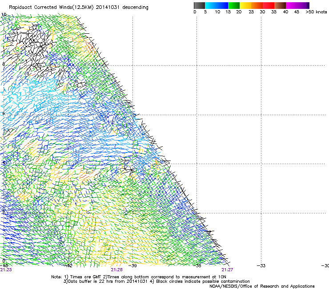Screen dimensions: 329x289
Task: Click the '35' legend scale label
Action: coord(274,12)
